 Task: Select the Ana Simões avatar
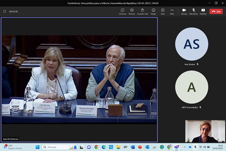pyautogui.click(x=192, y=44)
